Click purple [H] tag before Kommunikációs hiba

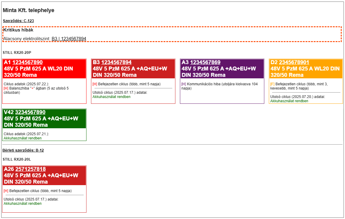184,84
